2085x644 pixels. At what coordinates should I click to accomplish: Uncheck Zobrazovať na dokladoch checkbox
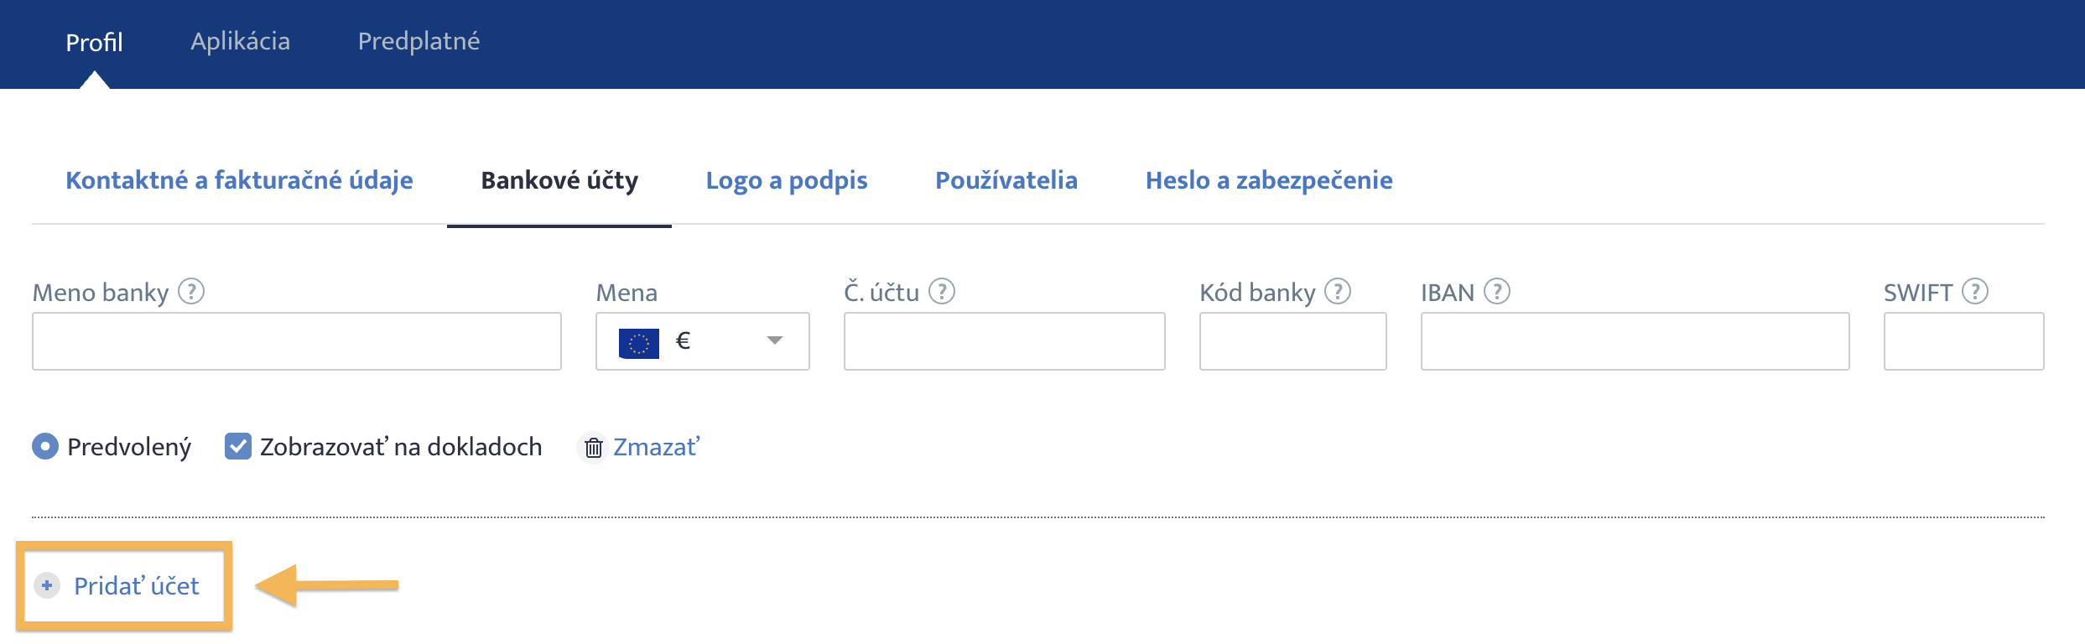[x=238, y=446]
